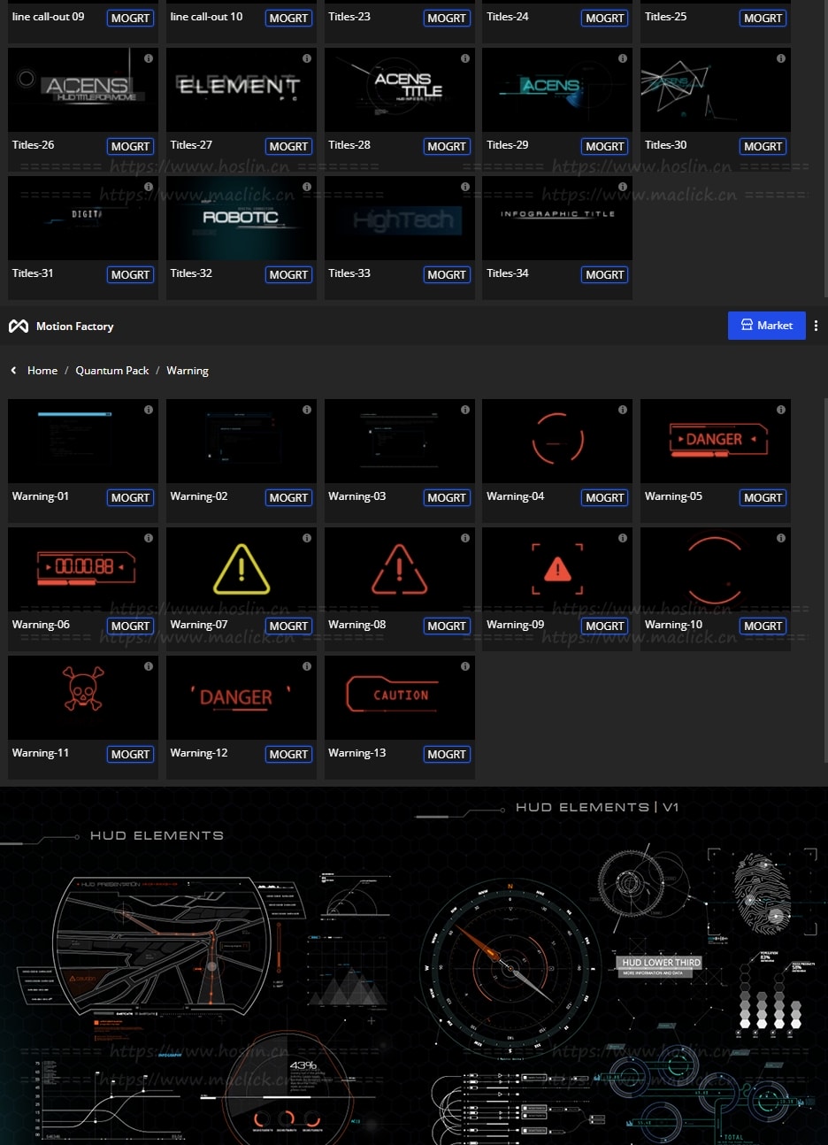The width and height of the screenshot is (828, 1145).
Task: Click the Titles-30 label text
Action: (x=666, y=145)
